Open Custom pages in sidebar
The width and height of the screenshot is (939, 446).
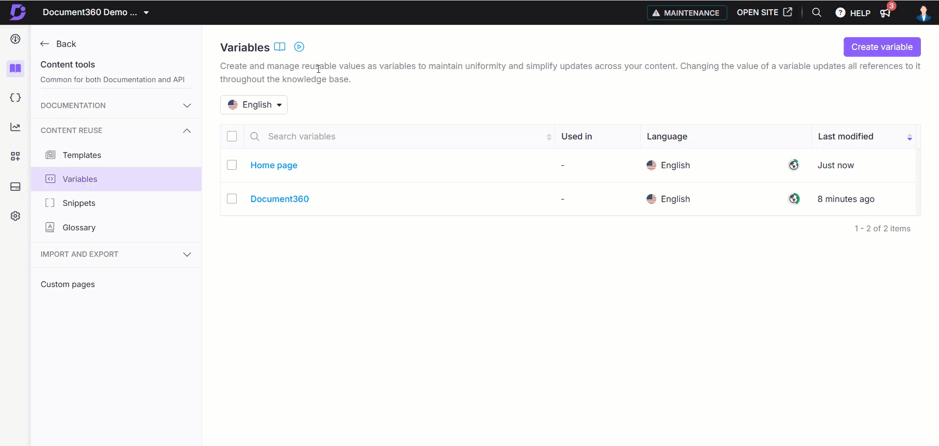(x=67, y=285)
